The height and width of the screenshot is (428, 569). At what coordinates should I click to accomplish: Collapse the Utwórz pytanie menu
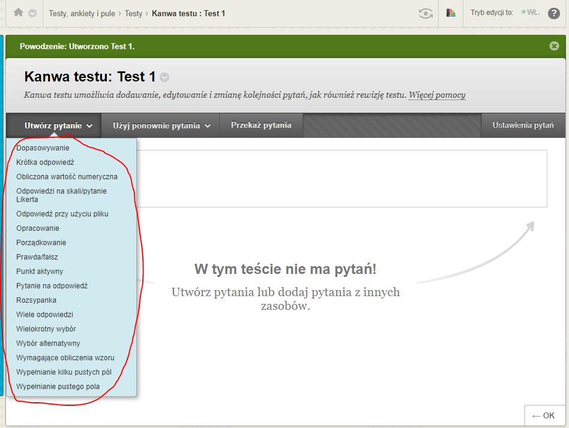53,125
